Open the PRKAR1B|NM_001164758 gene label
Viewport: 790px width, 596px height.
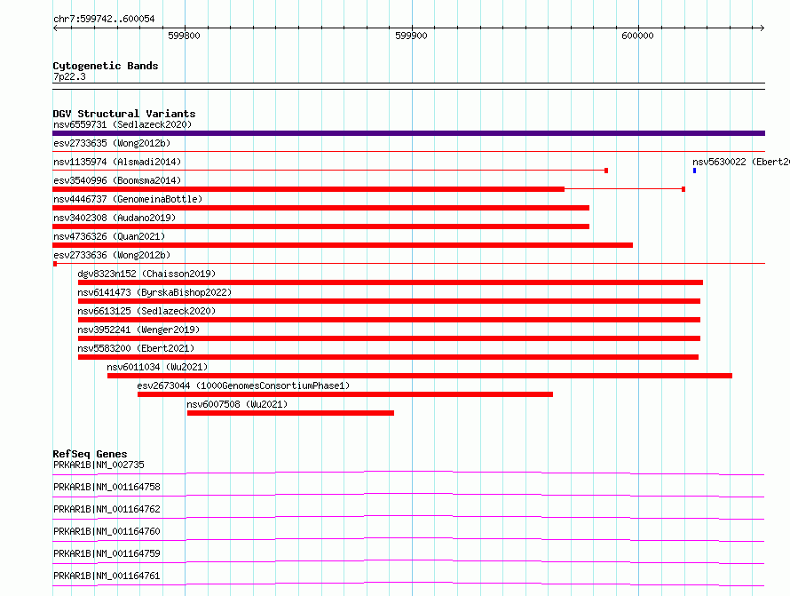click(107, 487)
